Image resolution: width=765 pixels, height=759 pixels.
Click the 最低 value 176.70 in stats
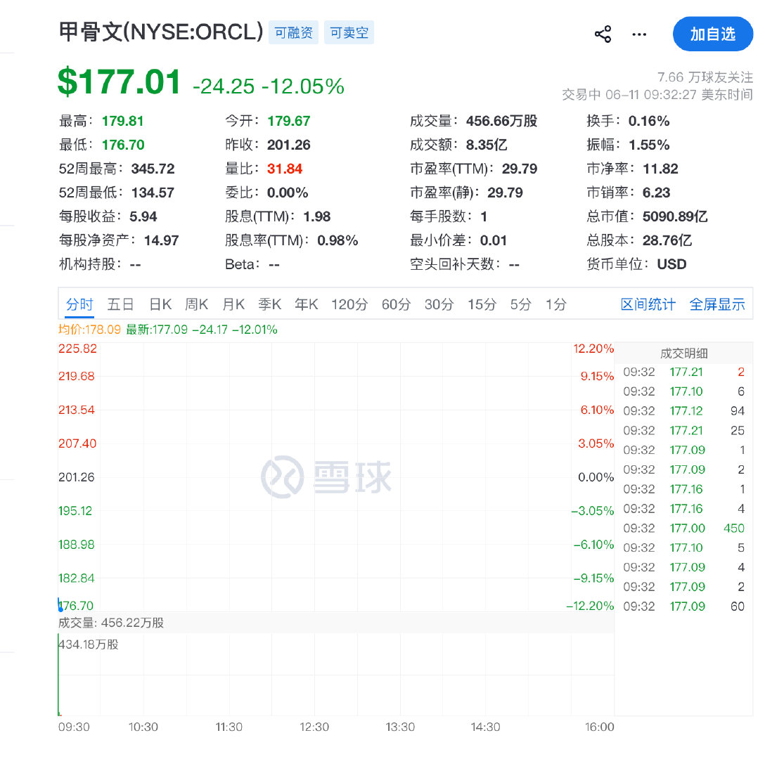coord(123,145)
